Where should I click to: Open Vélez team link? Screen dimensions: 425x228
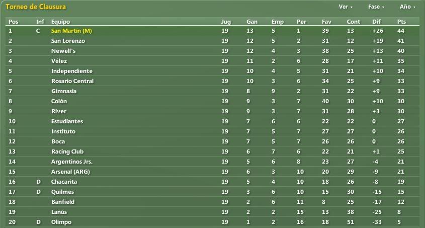click(x=59, y=61)
